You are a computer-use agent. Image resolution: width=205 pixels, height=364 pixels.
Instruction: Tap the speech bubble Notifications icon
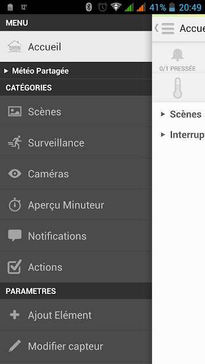coord(15,235)
